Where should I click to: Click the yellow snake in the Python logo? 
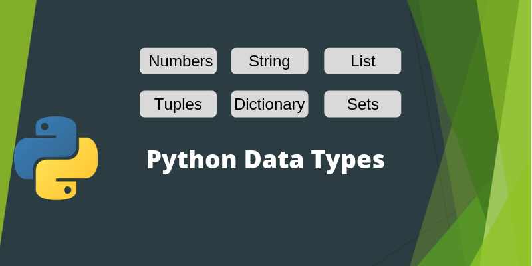[74, 174]
